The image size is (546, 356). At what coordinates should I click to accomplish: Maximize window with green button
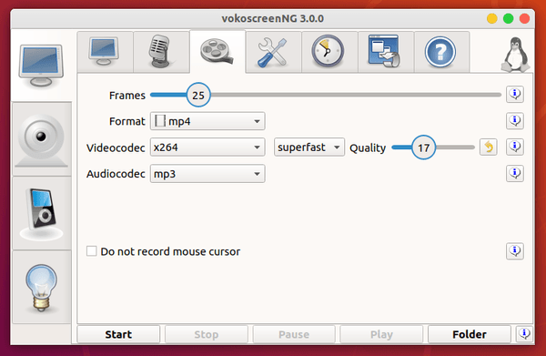(x=509, y=18)
